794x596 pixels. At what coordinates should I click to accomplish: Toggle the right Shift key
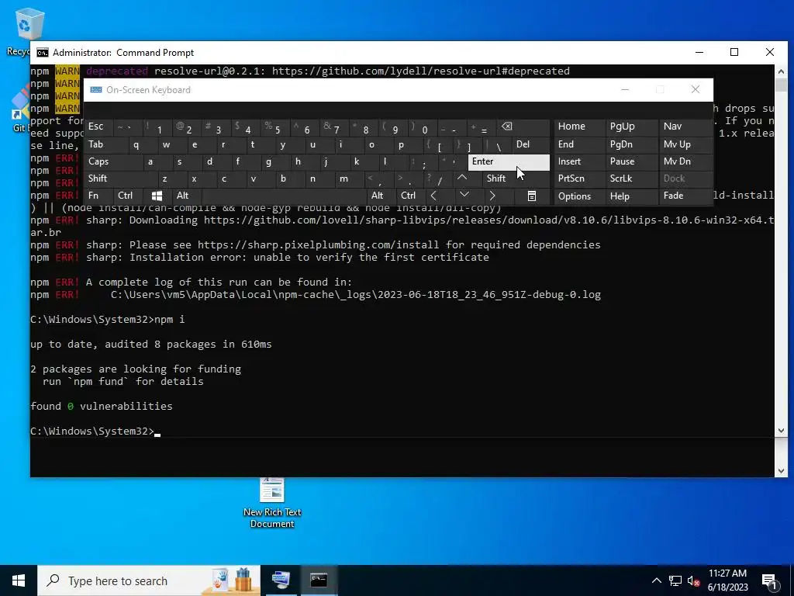(x=516, y=179)
